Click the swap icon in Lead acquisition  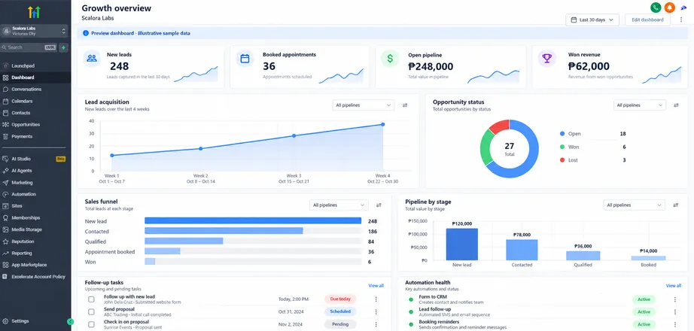coord(405,105)
